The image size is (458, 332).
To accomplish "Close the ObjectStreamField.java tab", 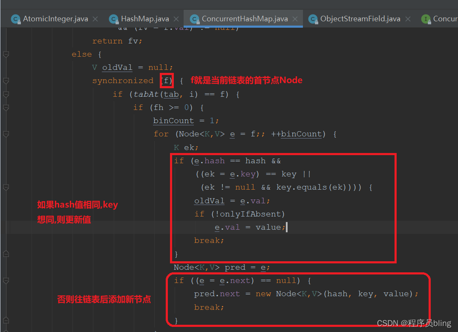I will click(x=408, y=19).
